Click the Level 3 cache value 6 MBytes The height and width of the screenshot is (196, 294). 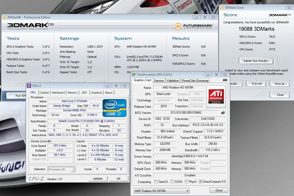coord(100,159)
